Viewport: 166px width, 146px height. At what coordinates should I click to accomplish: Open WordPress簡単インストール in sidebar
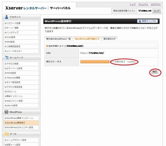(21, 118)
